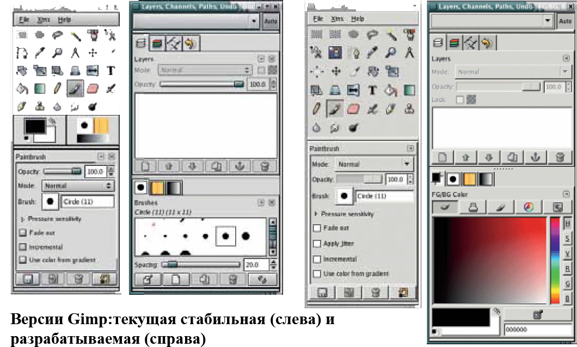The width and height of the screenshot is (577, 347).
Task: Open Layers Mode dropdown in right dialog
Action: click(512, 72)
